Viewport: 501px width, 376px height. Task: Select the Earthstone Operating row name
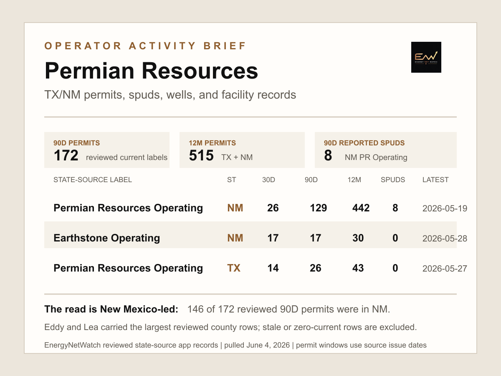coord(107,238)
